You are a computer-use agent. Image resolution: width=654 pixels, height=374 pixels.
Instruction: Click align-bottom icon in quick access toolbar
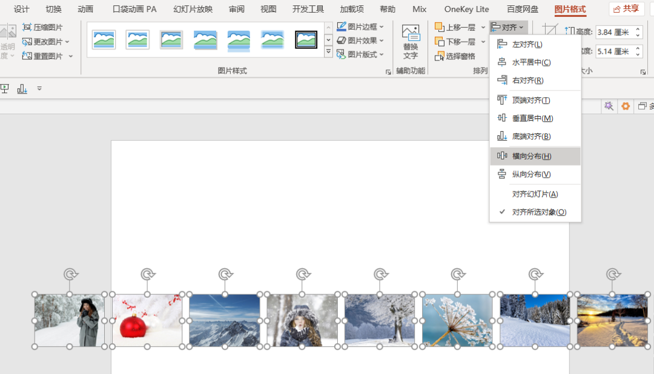[x=22, y=89]
